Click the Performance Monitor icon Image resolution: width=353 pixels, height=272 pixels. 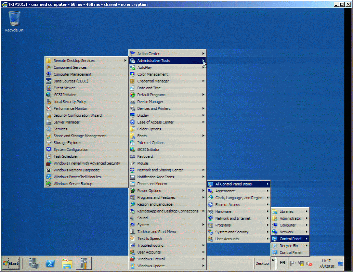49,108
